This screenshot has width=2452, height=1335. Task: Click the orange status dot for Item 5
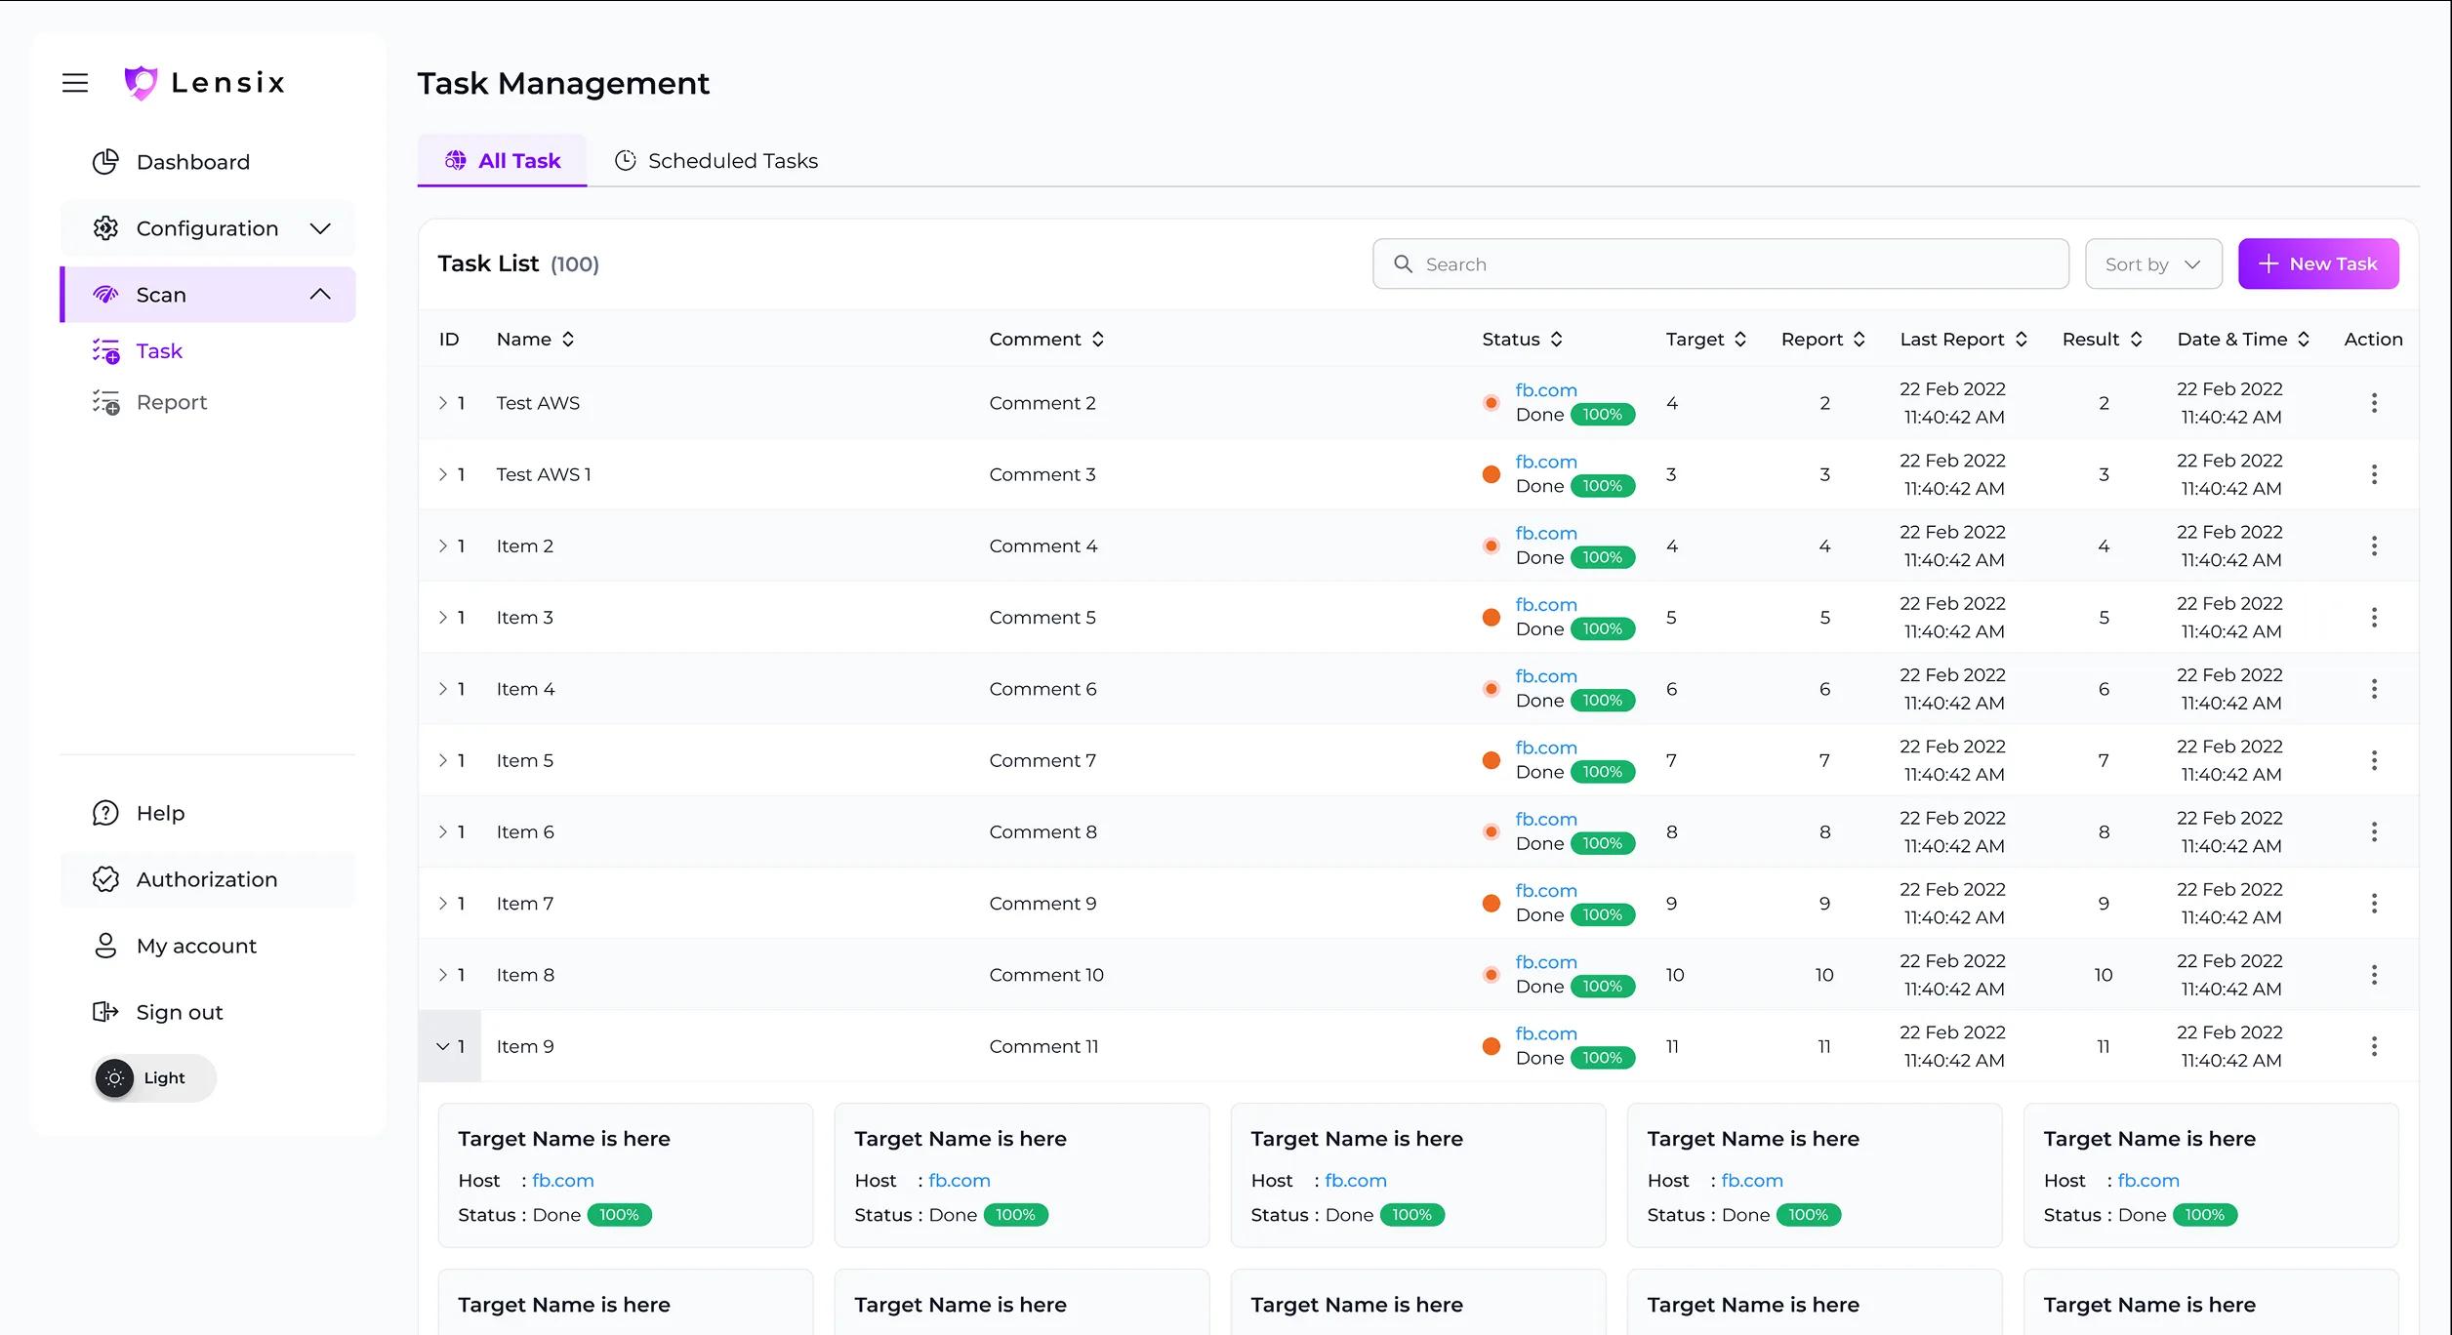(1491, 760)
